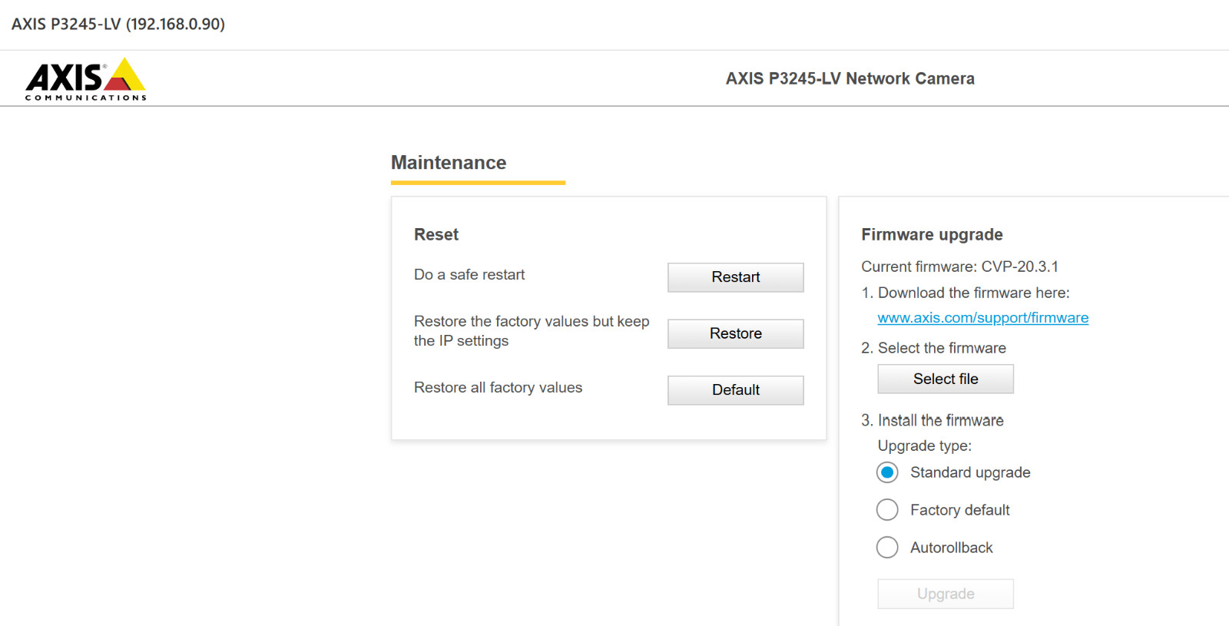Click Default to restore all factory values
1229x626 pixels.
(735, 390)
